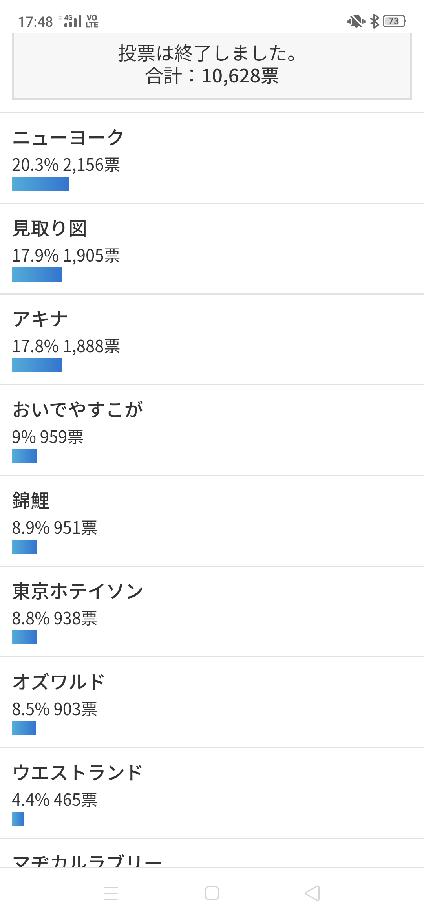Tap the 錦鯉 vote percentage bar
Screen dimensions: 424x919
(x=24, y=547)
